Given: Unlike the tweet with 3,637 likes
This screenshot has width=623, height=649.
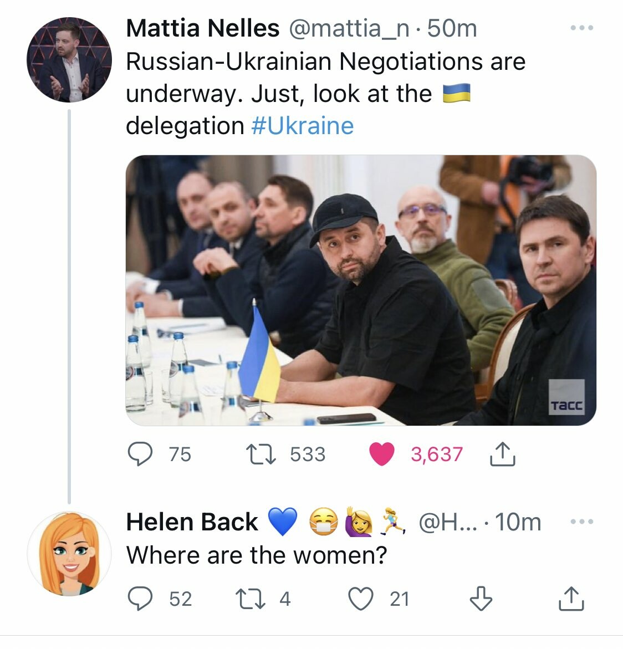Looking at the screenshot, I should [x=381, y=454].
